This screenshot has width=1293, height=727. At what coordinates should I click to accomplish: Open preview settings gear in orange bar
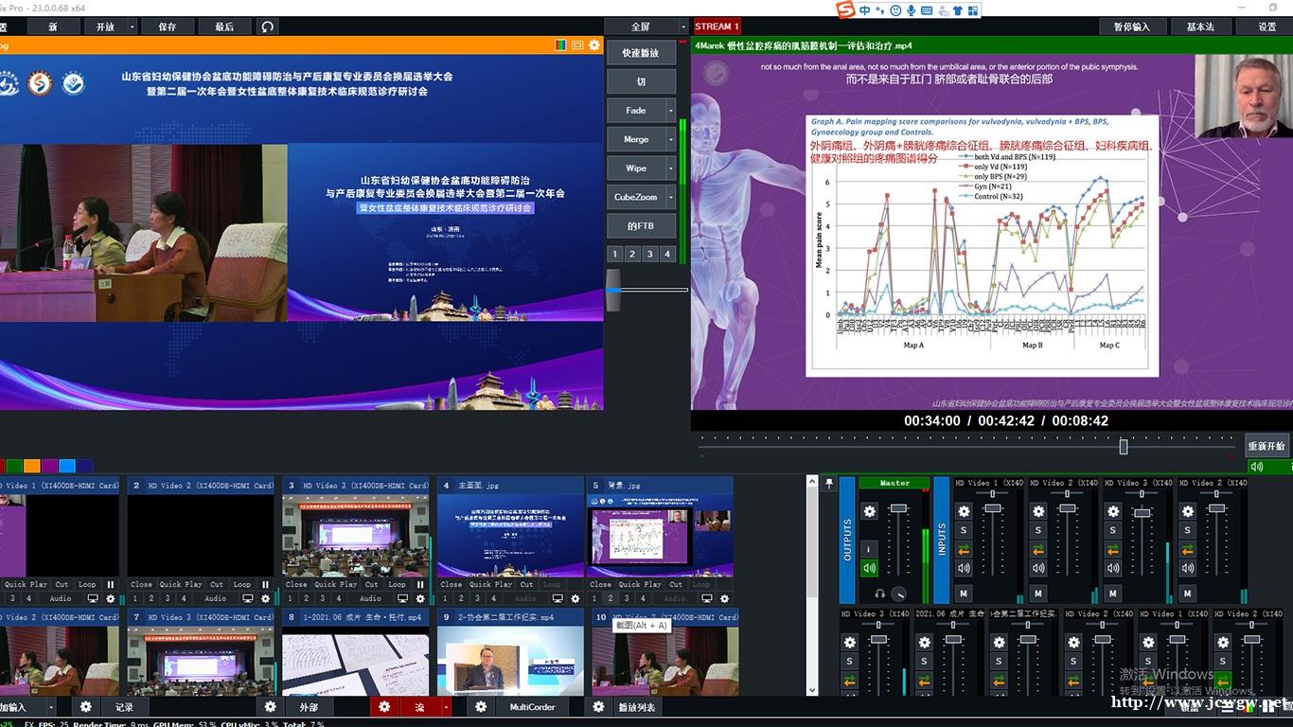coord(594,44)
